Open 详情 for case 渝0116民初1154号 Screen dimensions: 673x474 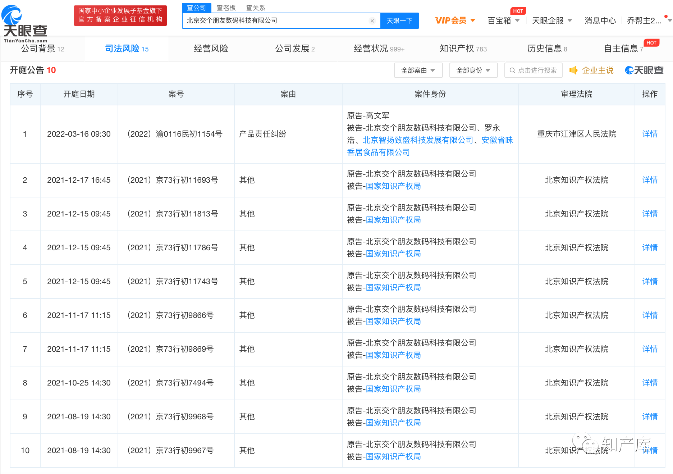click(650, 134)
